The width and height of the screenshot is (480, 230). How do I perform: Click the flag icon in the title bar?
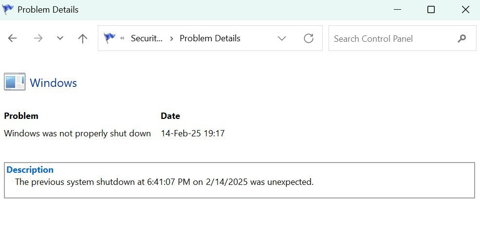coord(8,9)
